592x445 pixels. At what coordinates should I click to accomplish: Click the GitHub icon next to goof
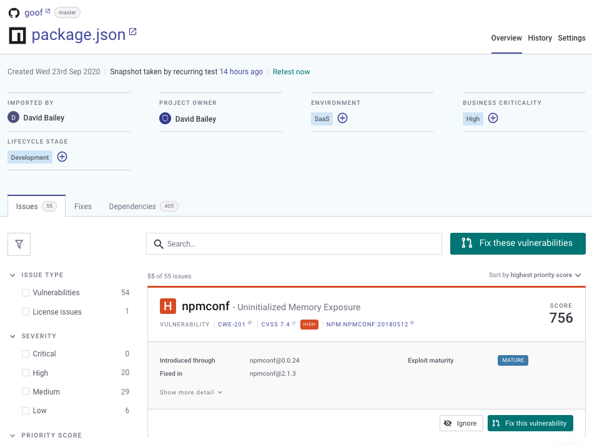(x=13, y=12)
